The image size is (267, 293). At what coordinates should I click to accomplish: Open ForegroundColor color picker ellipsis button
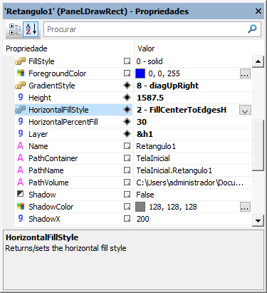[x=245, y=74]
